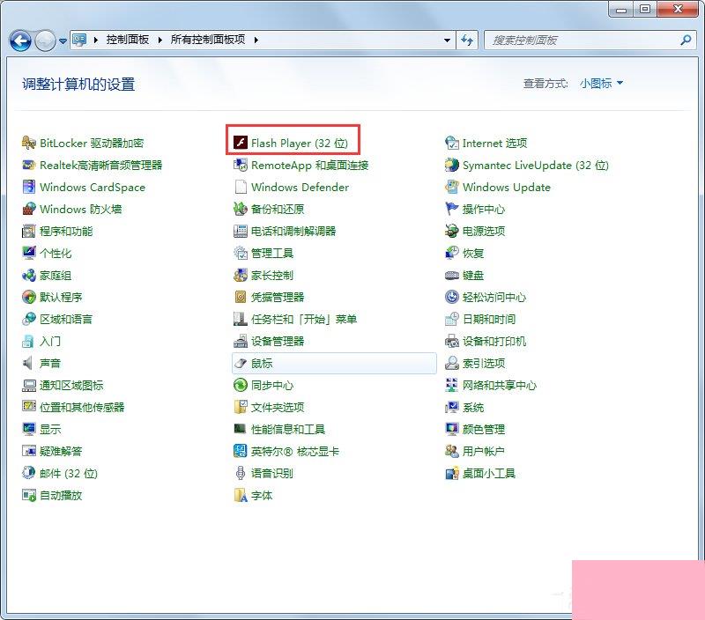The image size is (705, 620).
Task: Click the 索引选项 icon
Action: [452, 363]
